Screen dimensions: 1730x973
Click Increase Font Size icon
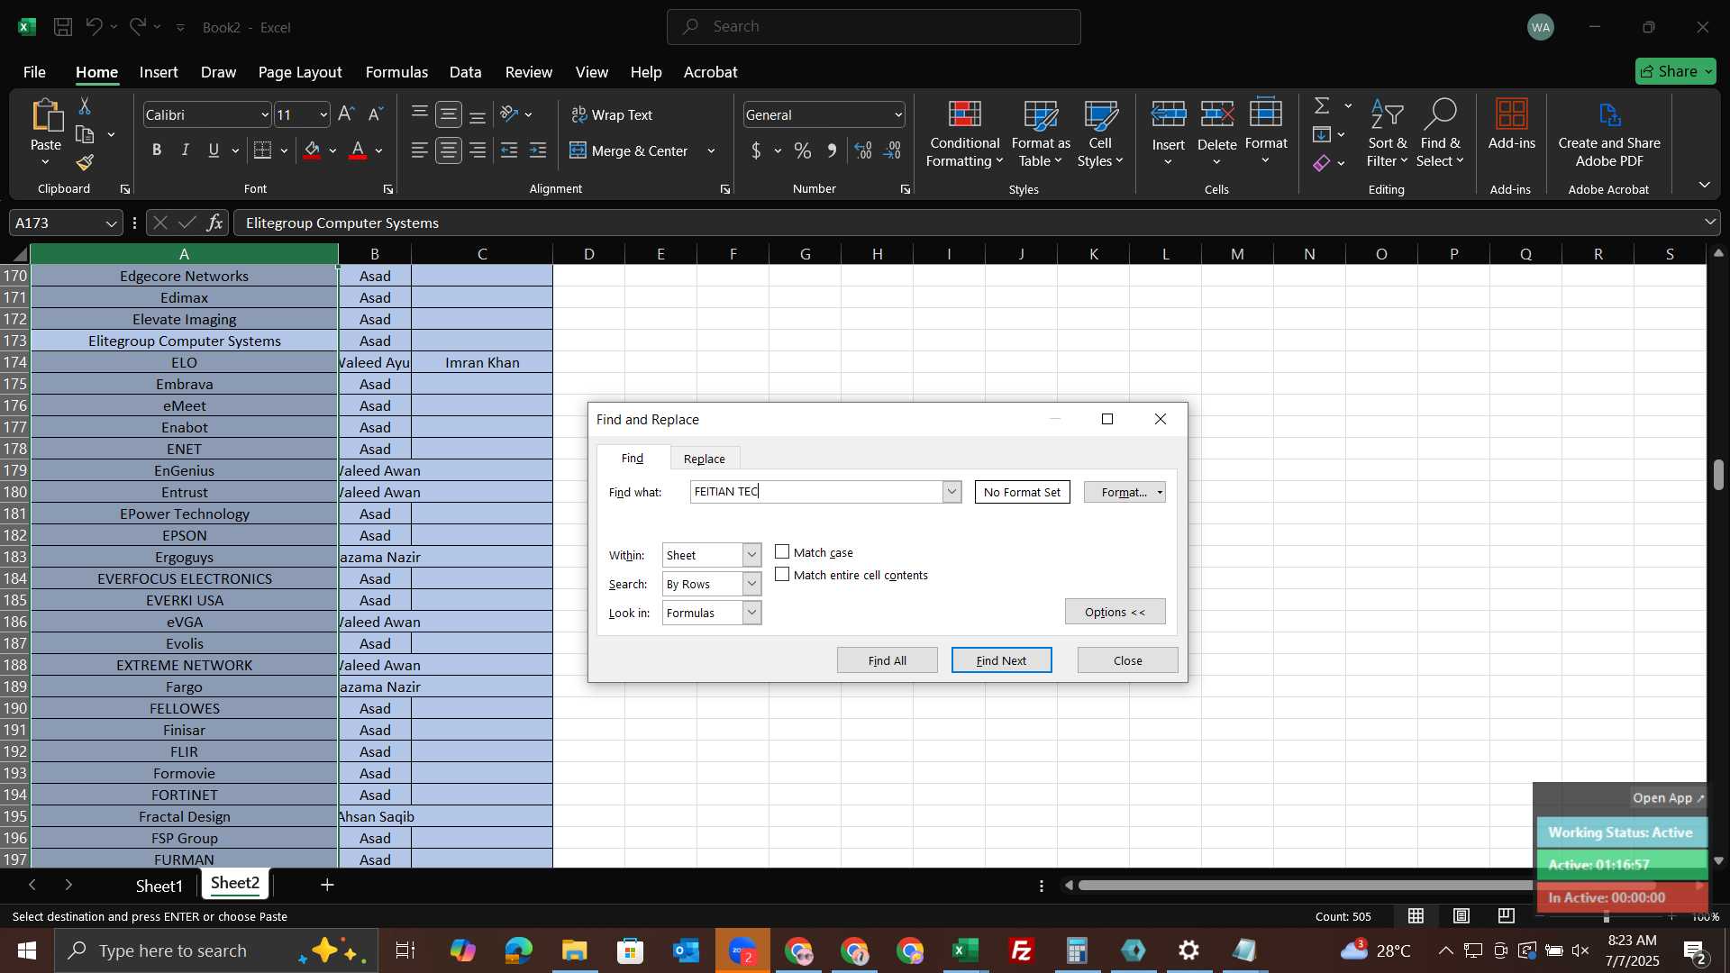[x=346, y=114]
